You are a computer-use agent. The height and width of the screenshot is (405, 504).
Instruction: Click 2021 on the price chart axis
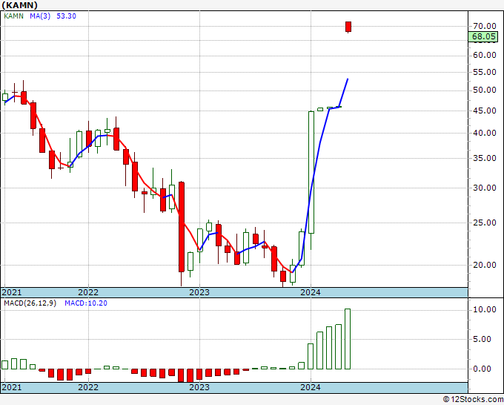[x=12, y=292]
